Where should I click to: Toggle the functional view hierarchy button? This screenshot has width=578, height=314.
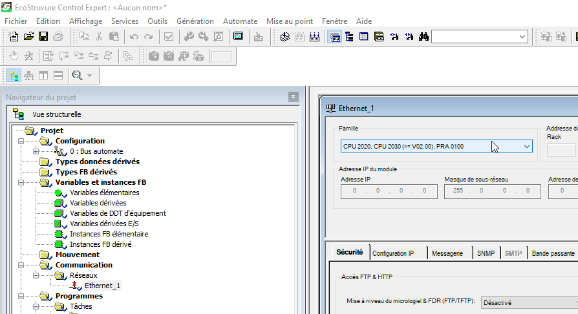pyautogui.click(x=28, y=76)
